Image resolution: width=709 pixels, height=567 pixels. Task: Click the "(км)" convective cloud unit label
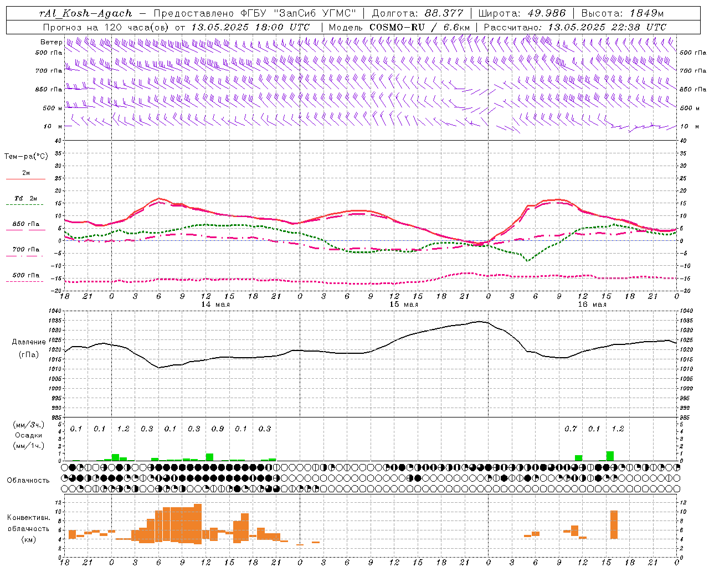[x=28, y=539]
